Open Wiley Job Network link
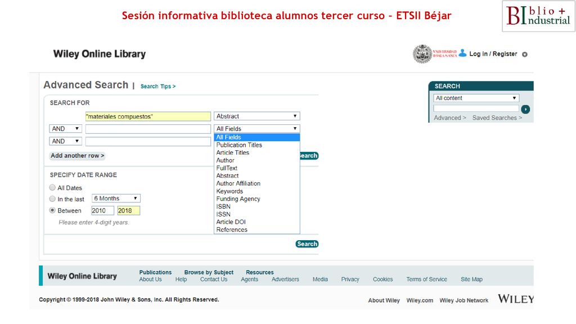Viewport: 576px width, 324px height. 464,300
